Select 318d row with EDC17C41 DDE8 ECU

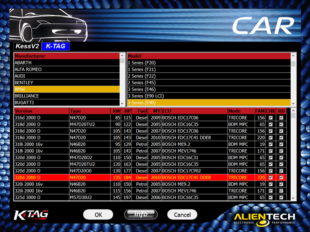click(x=150, y=138)
